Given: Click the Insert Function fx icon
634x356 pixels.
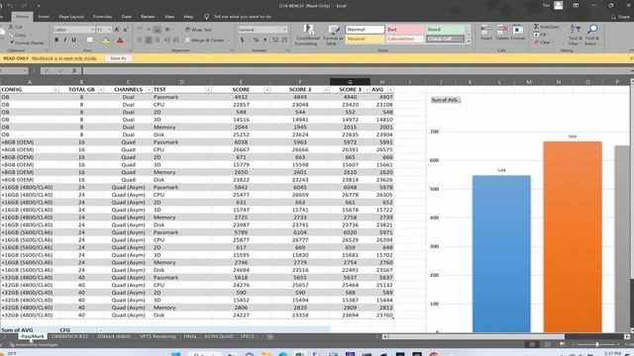Looking at the screenshot, I should 74,70.
